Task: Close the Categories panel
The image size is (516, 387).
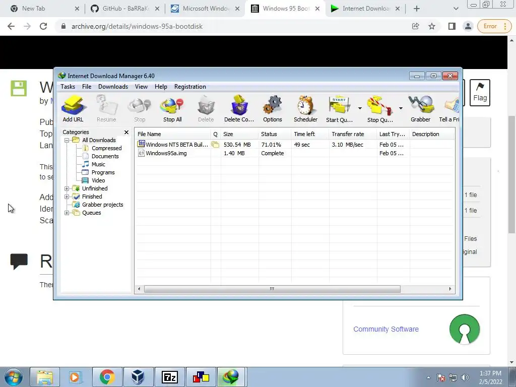Action: click(126, 133)
